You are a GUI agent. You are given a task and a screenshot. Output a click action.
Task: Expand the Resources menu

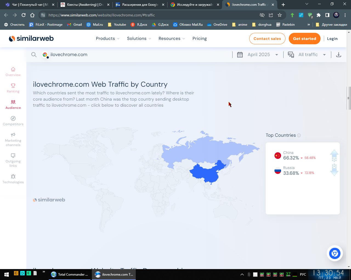pyautogui.click(x=172, y=39)
